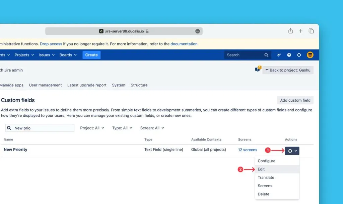This screenshot has height=204, width=343.
Task: Switch to the System admin tab
Action: [x=119, y=85]
